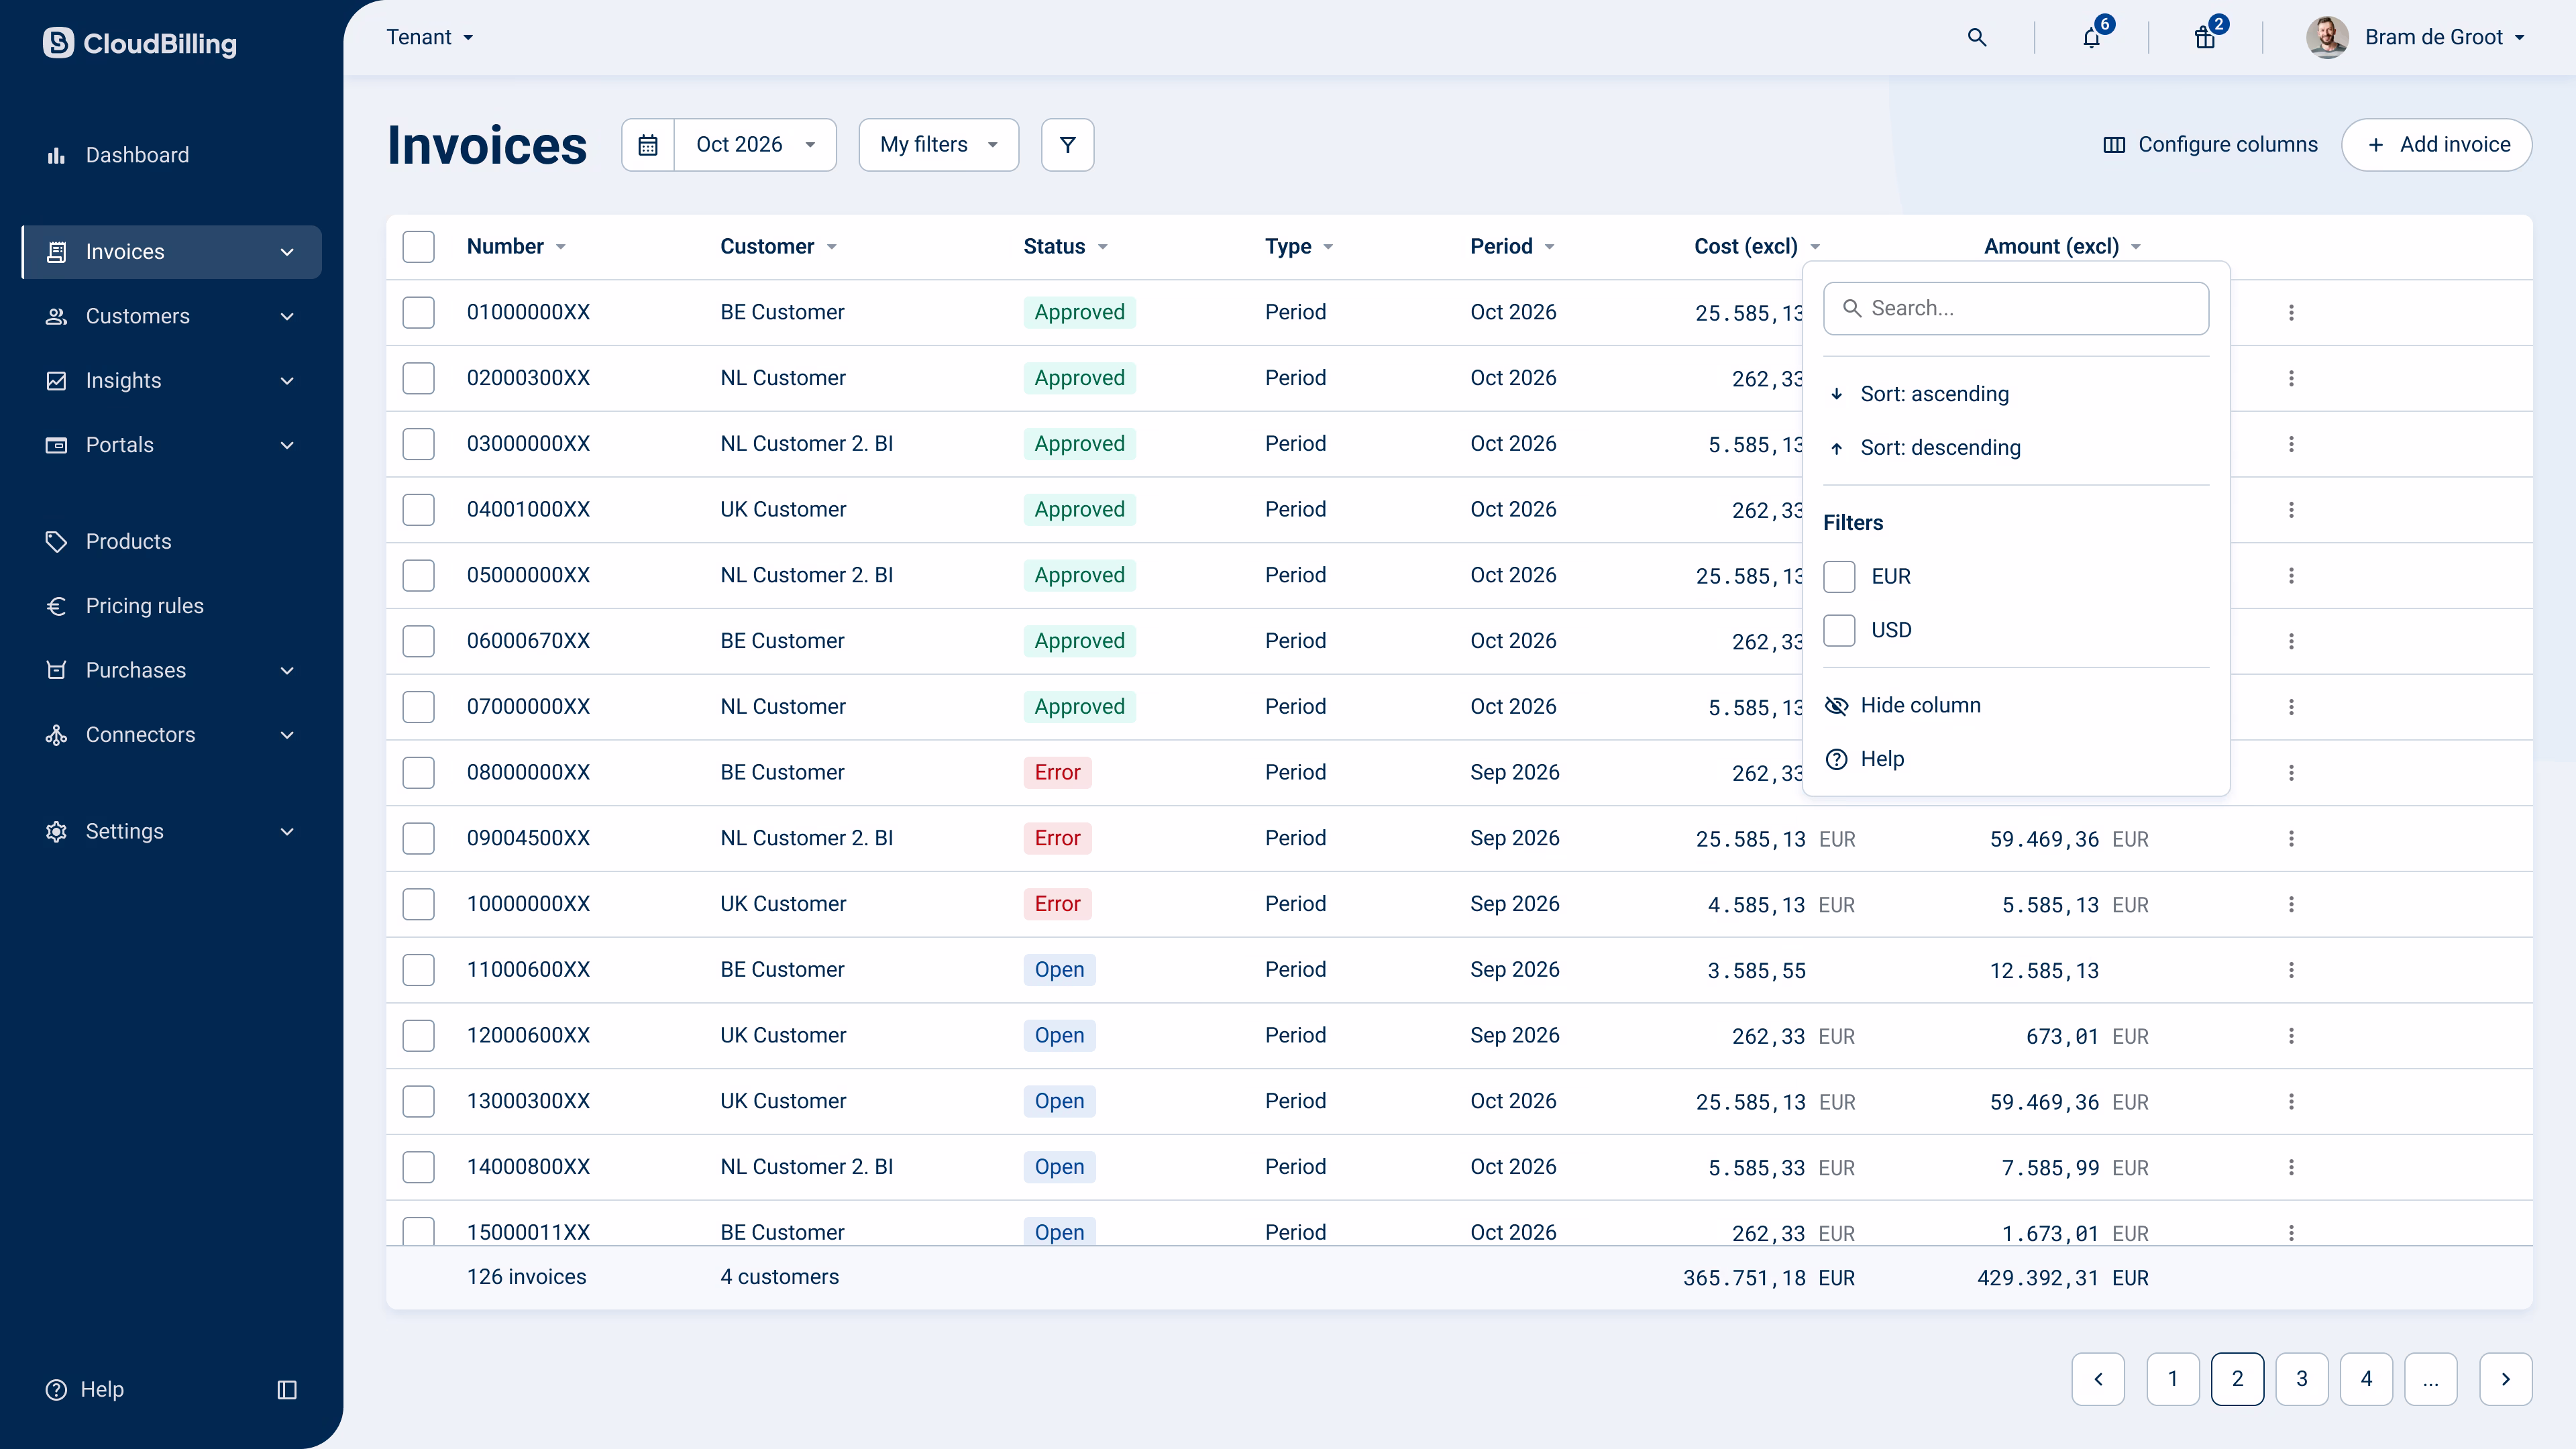Open row actions menu for invoice 01000000XX
This screenshot has height=1449, width=2576.
pyautogui.click(x=2291, y=313)
